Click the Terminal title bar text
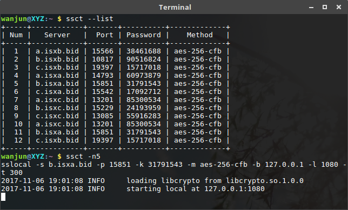This screenshot has width=348, height=210. [x=175, y=8]
